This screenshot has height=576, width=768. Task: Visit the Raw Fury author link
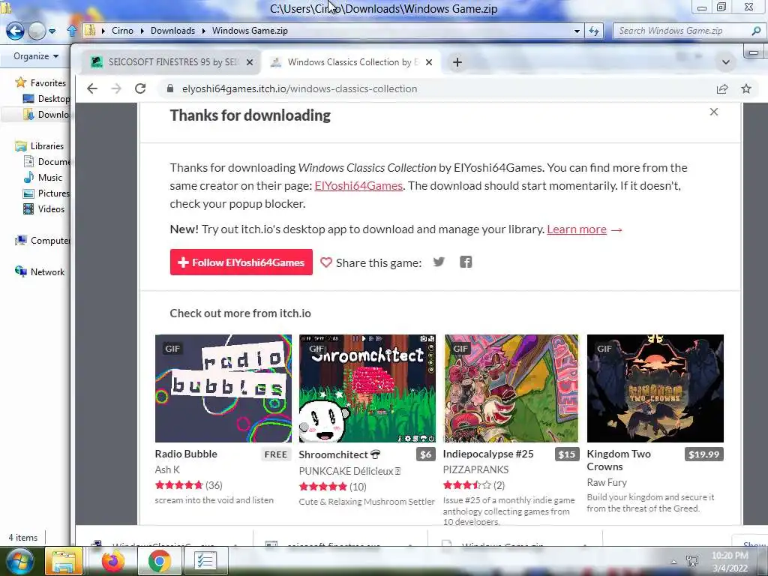[607, 482]
